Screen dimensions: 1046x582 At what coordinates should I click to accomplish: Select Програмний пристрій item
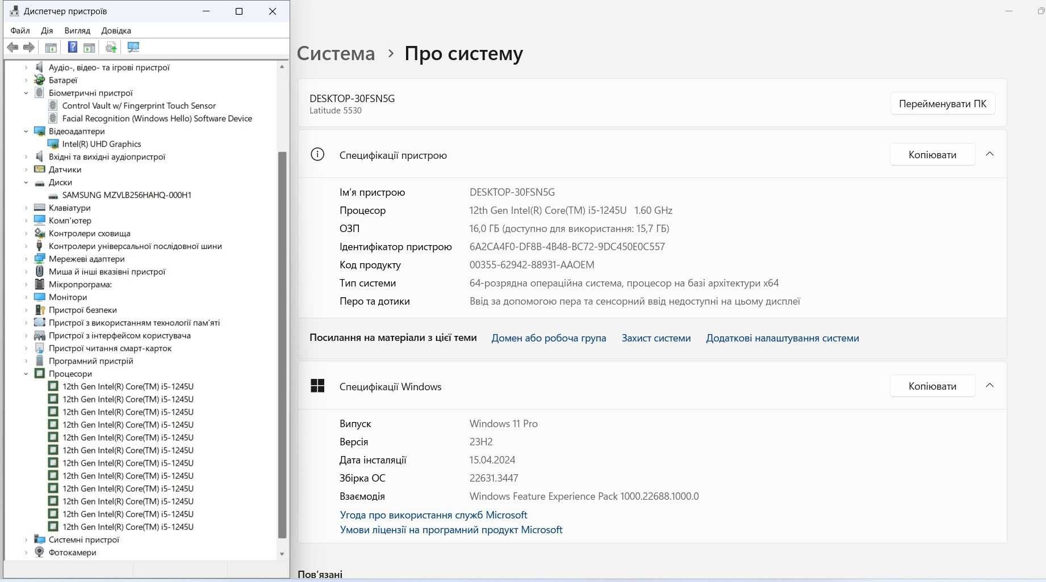point(91,361)
